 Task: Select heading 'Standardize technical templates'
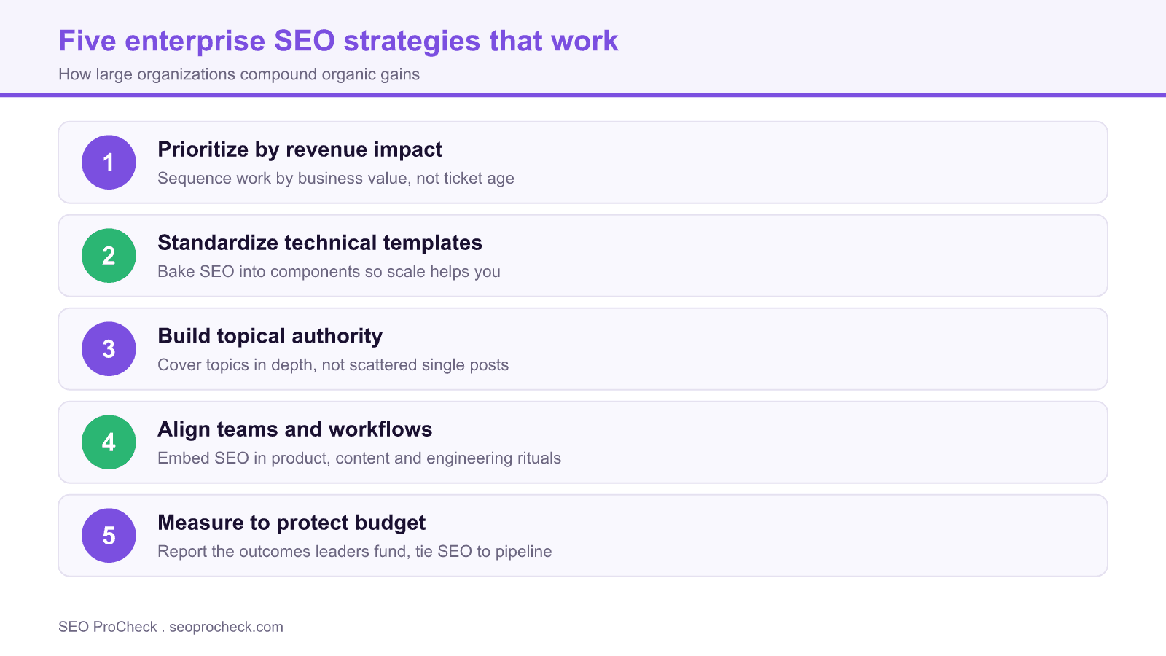(320, 243)
